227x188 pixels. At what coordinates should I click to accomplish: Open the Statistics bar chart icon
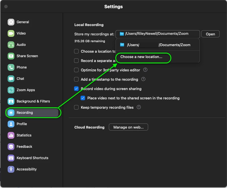pos(11,135)
